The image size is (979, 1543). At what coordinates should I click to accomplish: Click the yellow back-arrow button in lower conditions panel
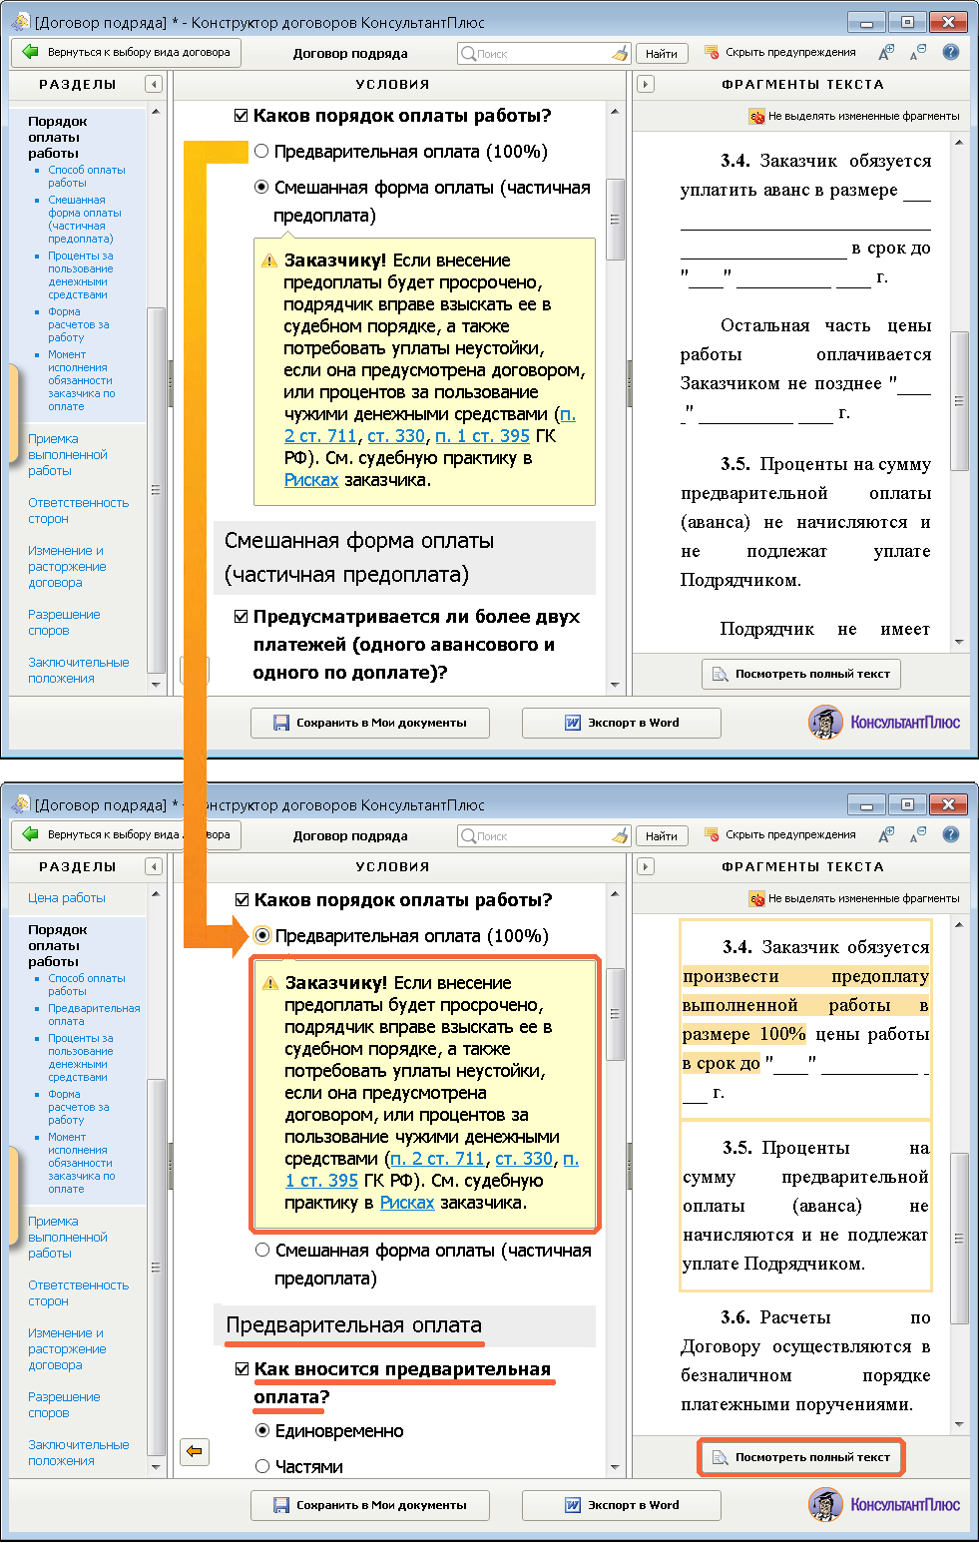[x=195, y=1451]
